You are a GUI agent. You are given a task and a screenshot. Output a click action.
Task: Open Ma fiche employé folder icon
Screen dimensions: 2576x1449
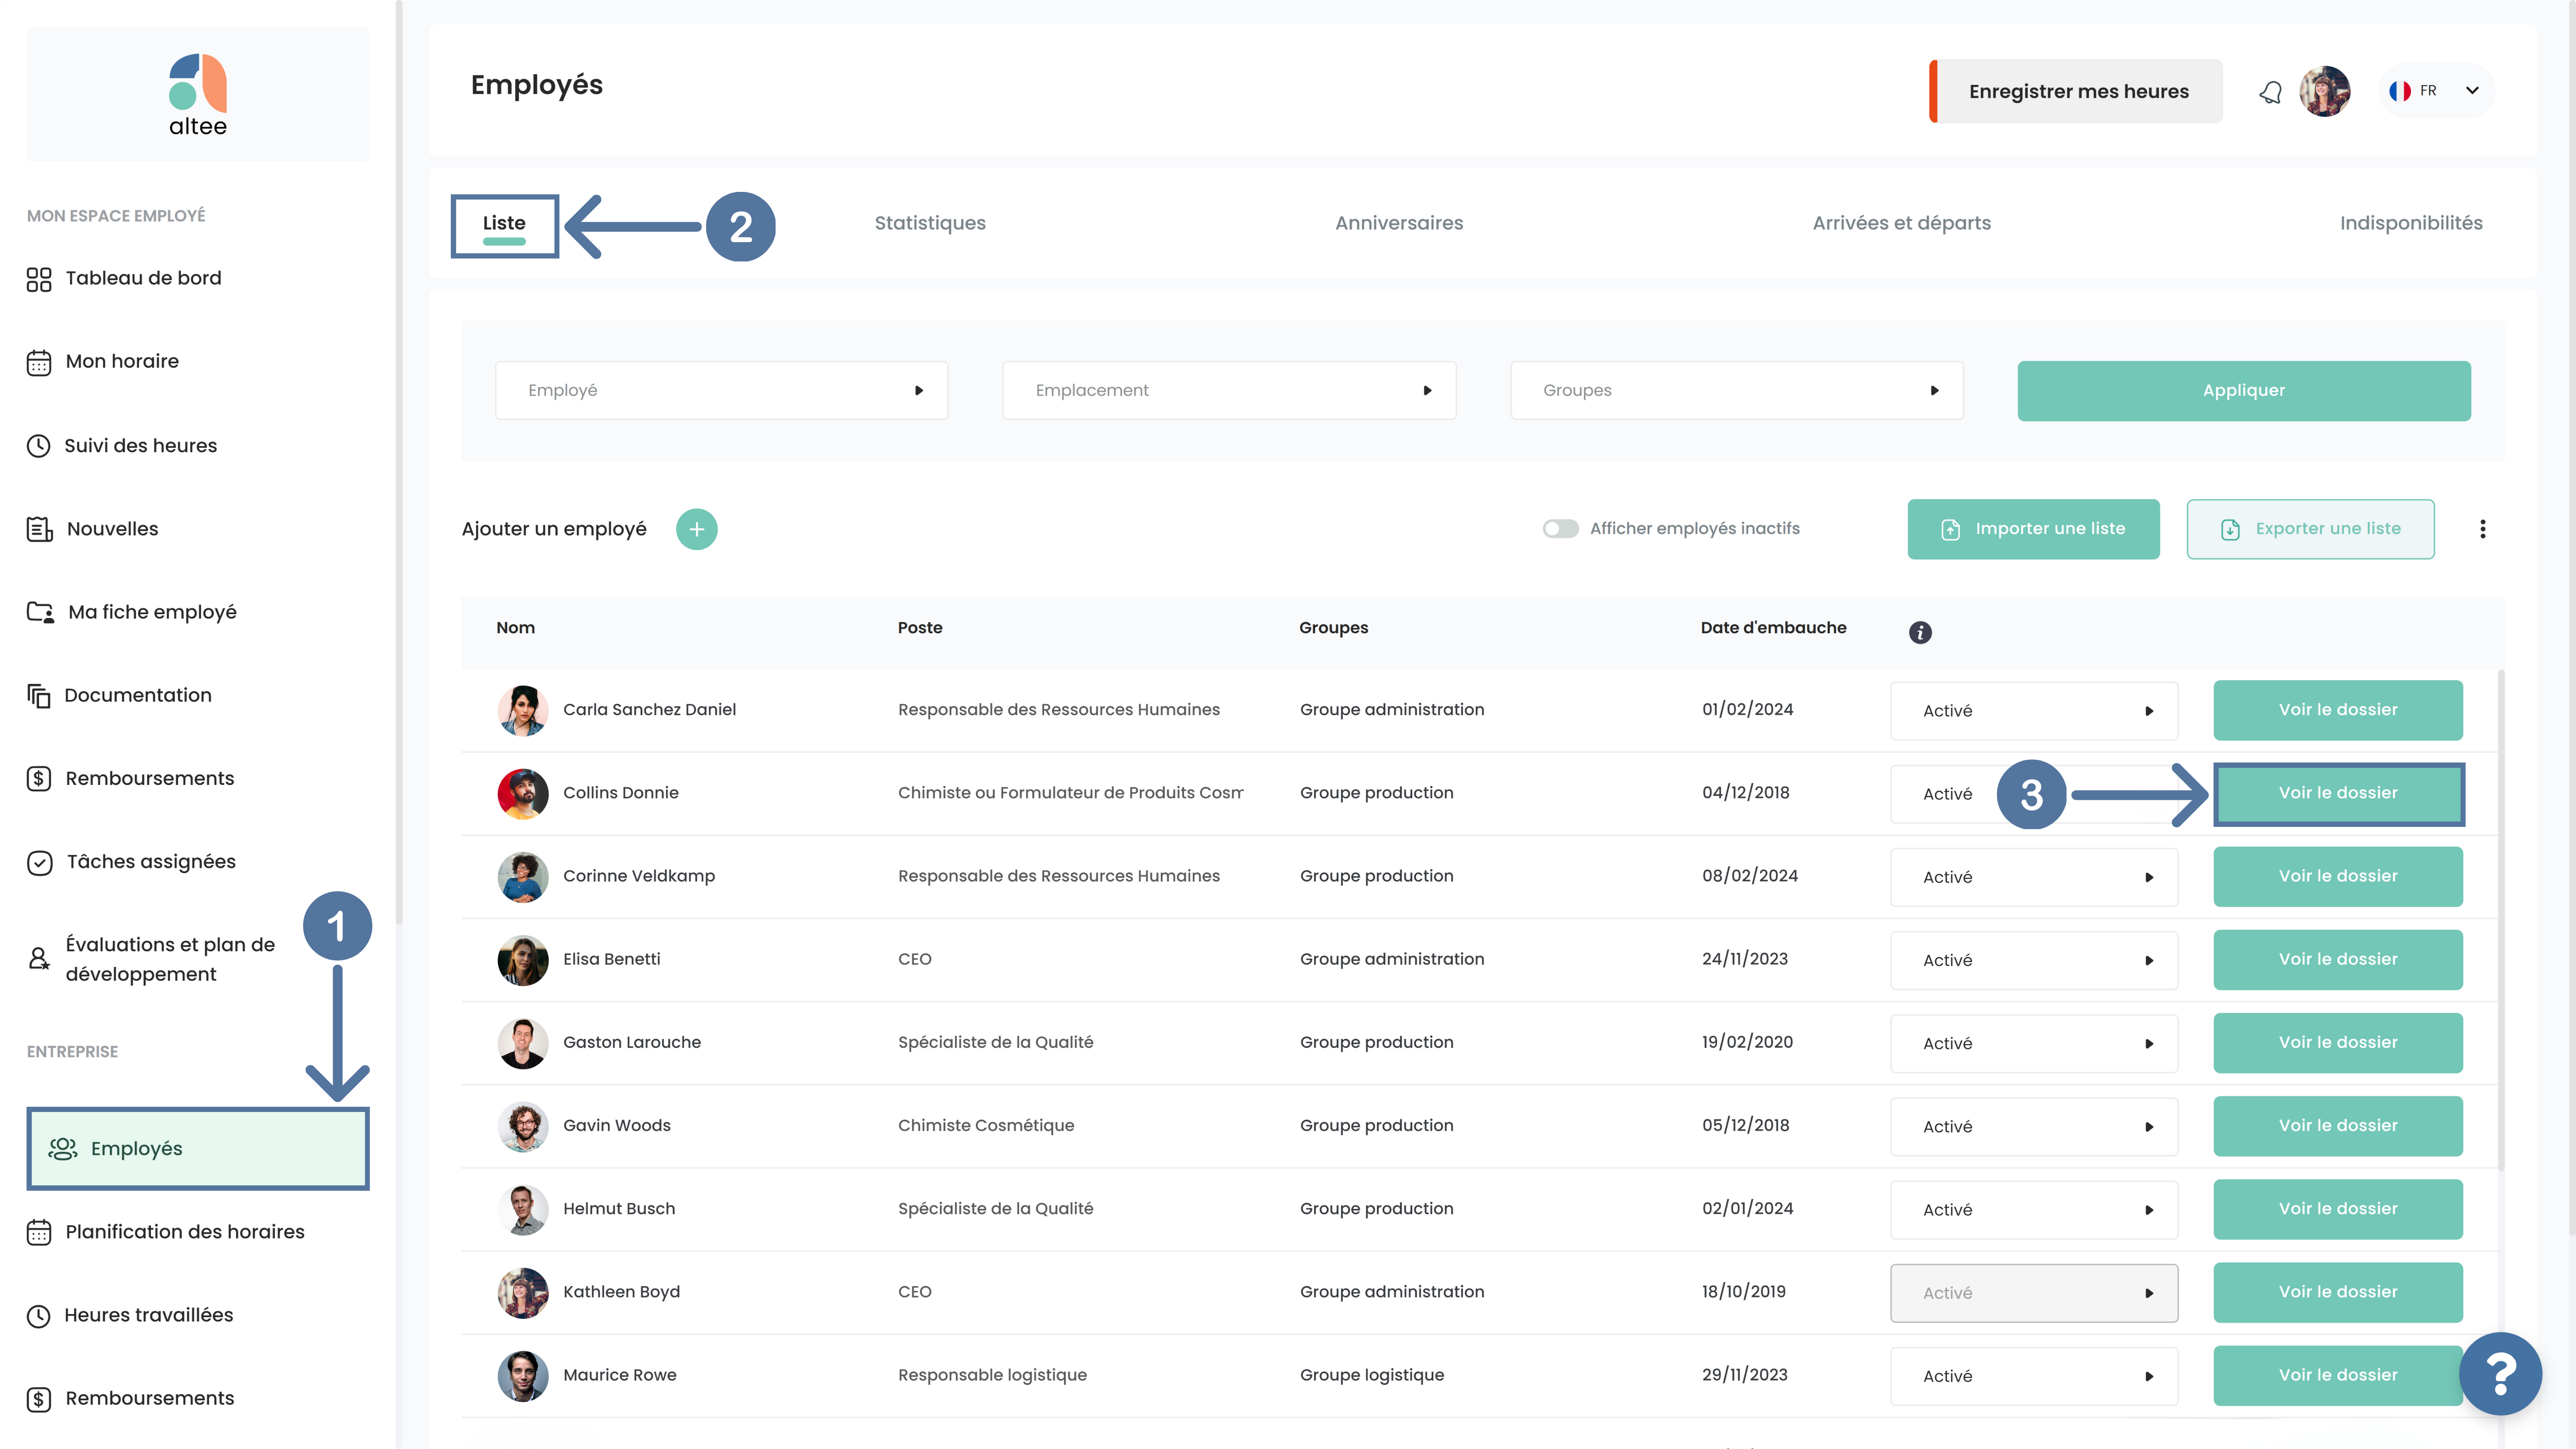click(x=40, y=612)
